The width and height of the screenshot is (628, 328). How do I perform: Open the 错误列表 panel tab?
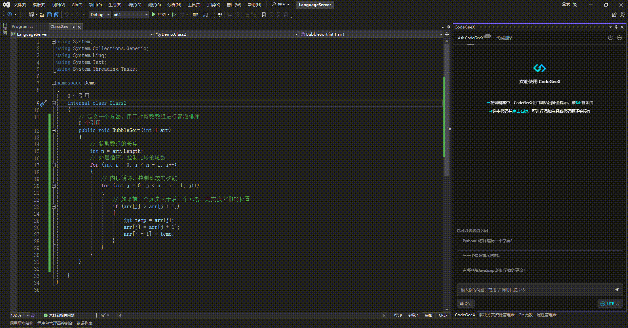[x=85, y=323]
